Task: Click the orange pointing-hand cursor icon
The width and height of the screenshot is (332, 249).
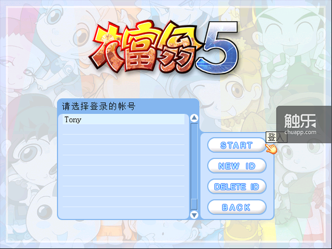Action: (x=271, y=149)
